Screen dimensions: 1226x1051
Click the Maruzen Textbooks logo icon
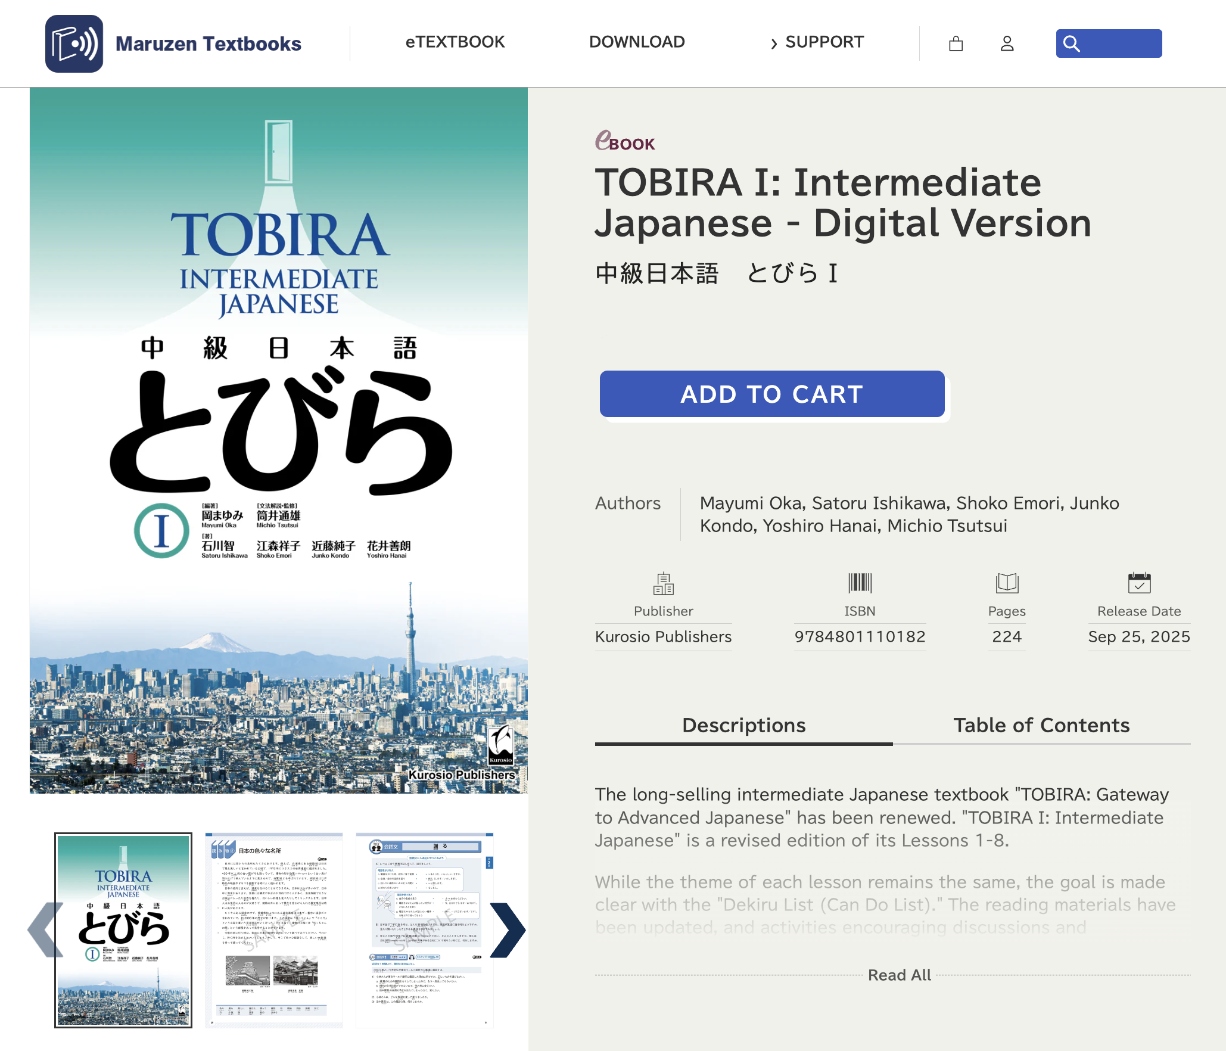(74, 43)
